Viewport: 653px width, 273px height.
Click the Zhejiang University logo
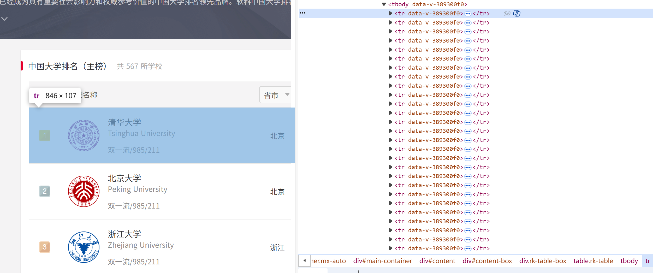tap(84, 247)
